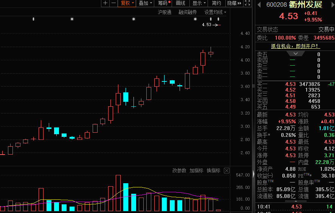Click the latest candlestick near 4.10

point(211,52)
